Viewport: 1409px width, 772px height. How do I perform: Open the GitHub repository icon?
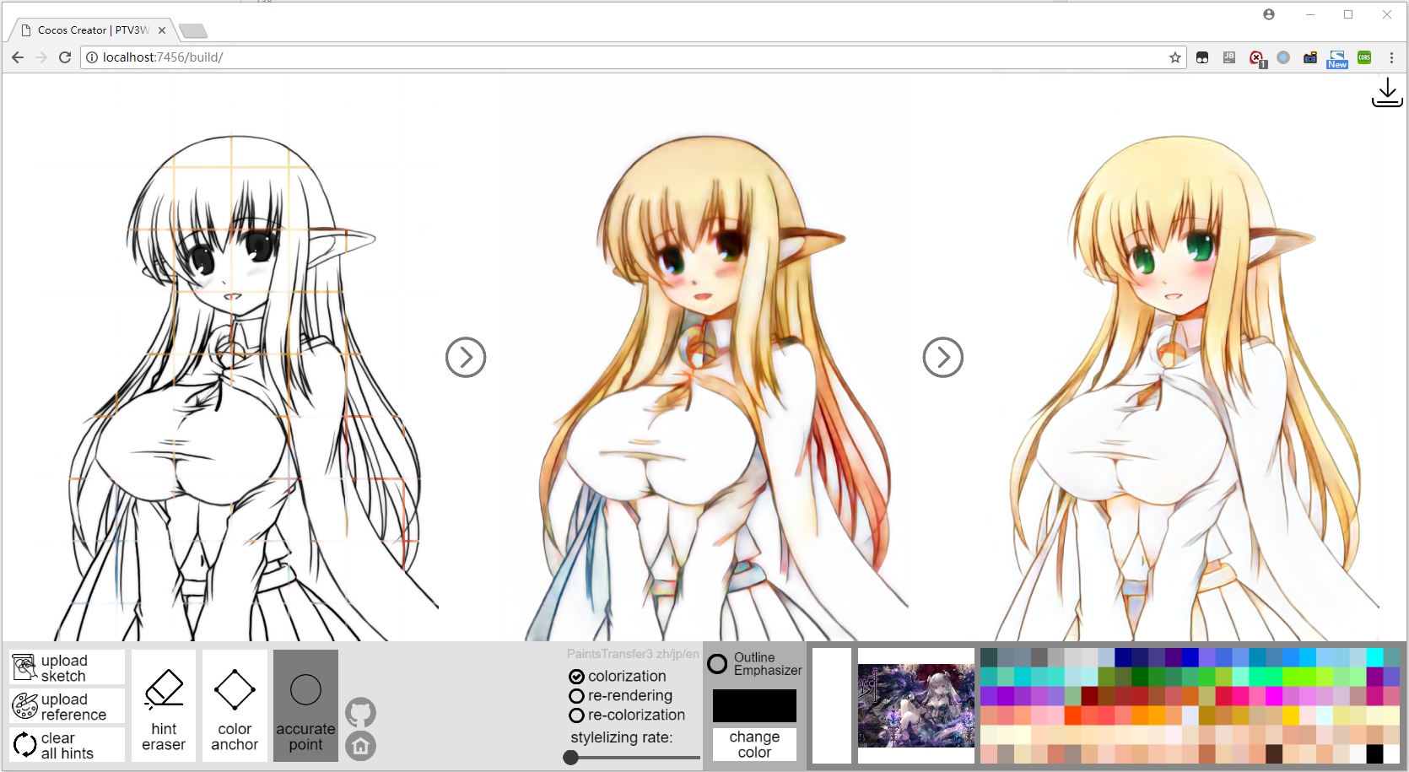pos(360,713)
